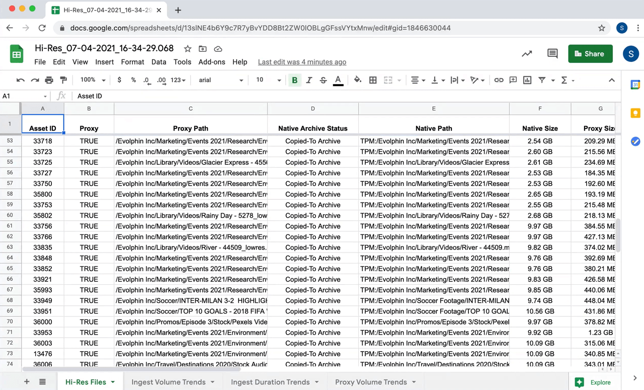Open the borders tool
Screen dimensions: 644x390
[373, 80]
